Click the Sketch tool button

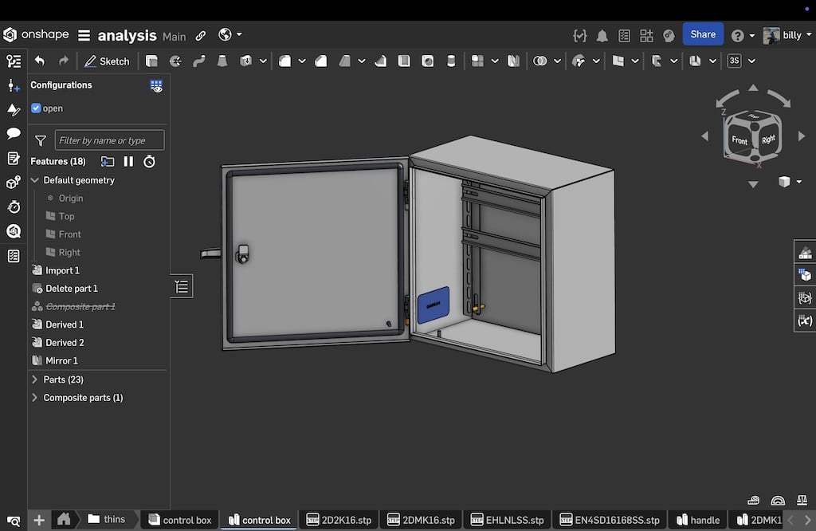coord(107,61)
